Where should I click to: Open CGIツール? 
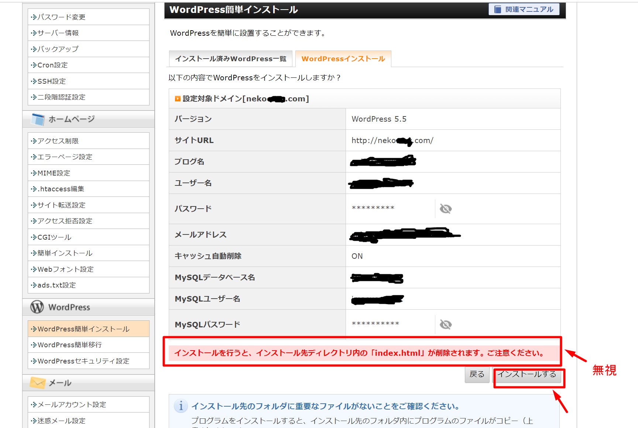[89, 237]
